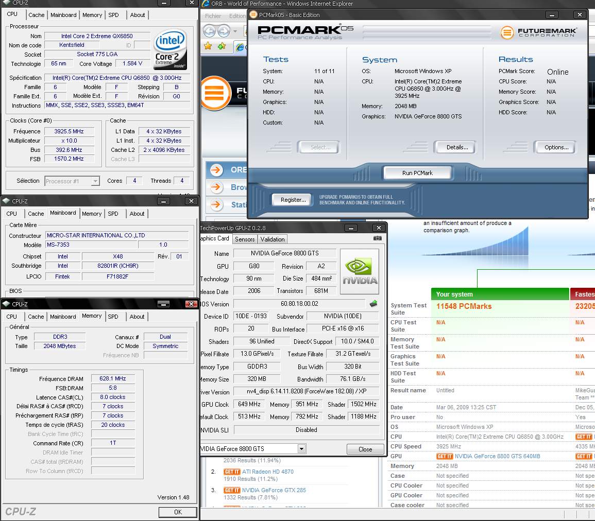Open the NVIDIA GeForce GTX 285 link

pos(274,490)
